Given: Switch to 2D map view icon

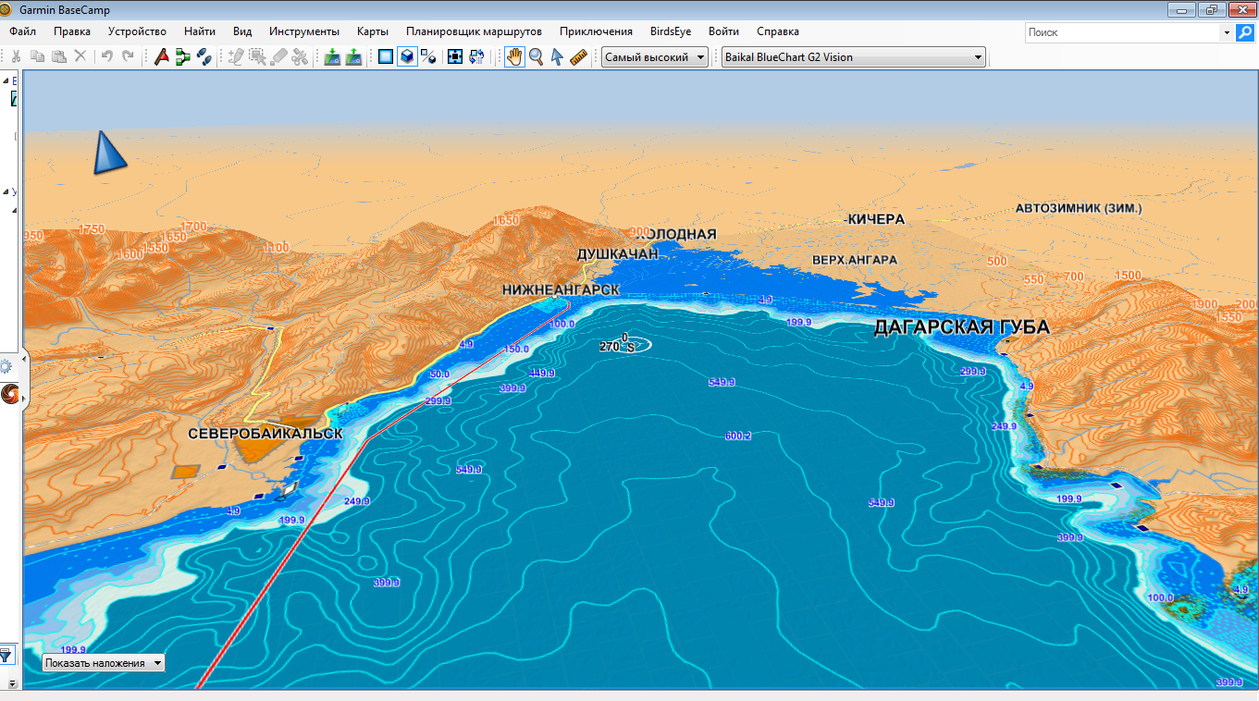Looking at the screenshot, I should 386,56.
